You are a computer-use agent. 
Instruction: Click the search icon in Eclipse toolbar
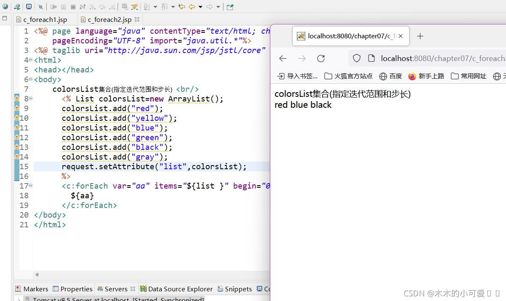coord(41,6)
